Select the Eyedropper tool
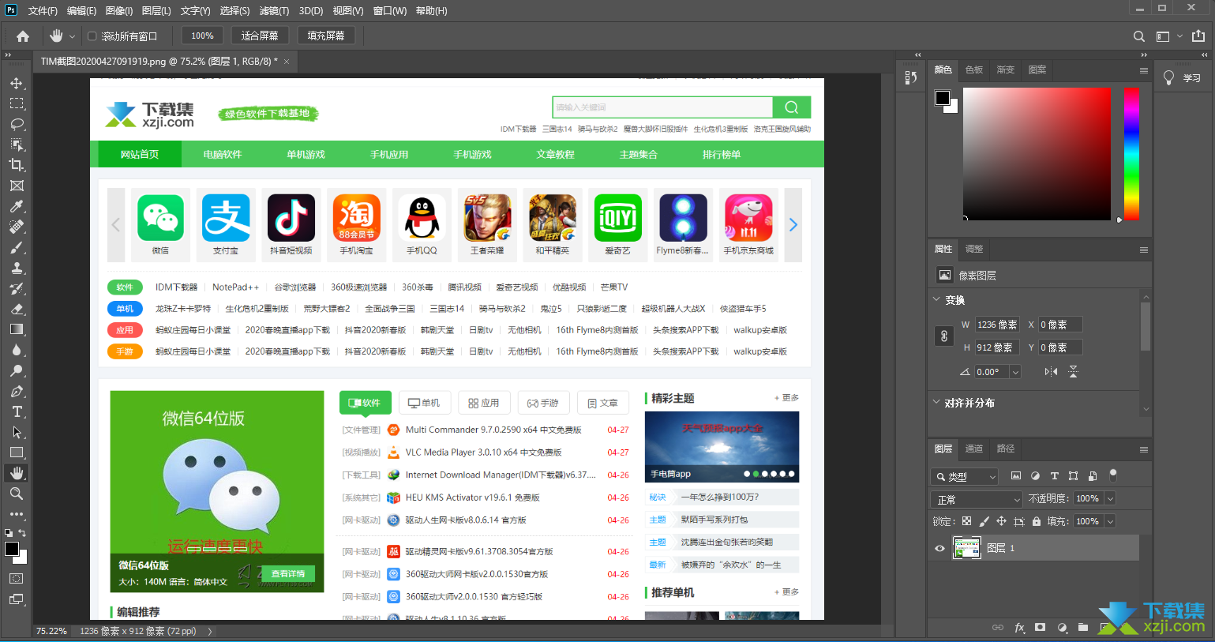Image resolution: width=1215 pixels, height=642 pixels. (17, 206)
